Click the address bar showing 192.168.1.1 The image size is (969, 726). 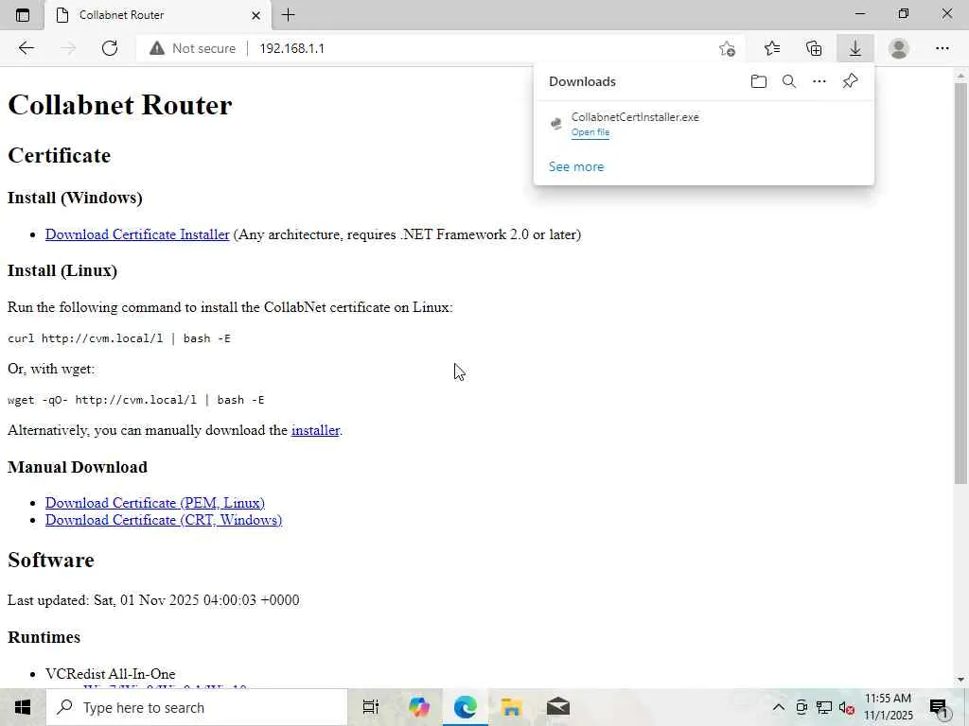tap(482, 48)
